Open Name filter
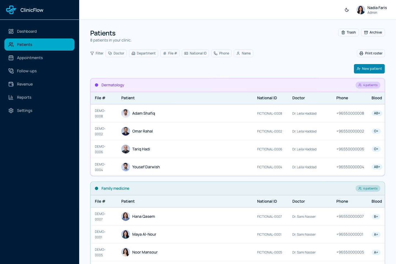The image size is (396, 264). point(243,53)
